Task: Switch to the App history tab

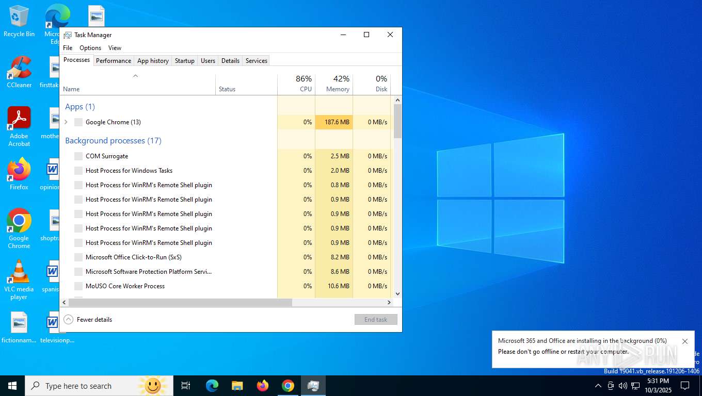Action: tap(153, 61)
